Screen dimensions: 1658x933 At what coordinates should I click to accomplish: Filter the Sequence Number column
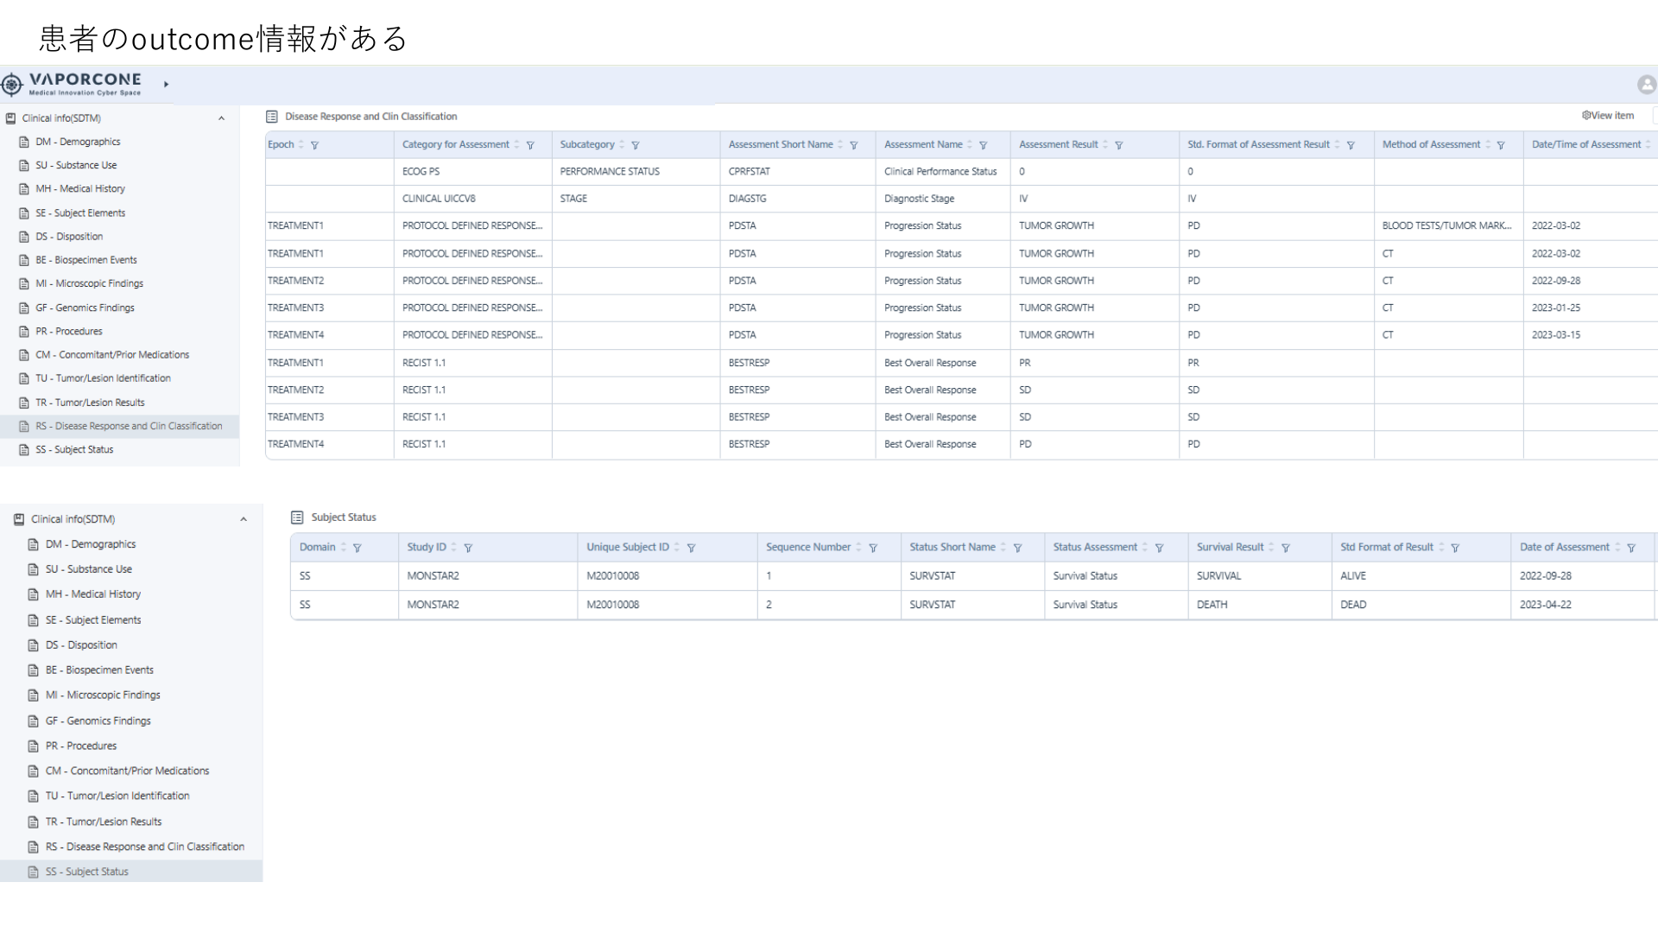click(873, 548)
